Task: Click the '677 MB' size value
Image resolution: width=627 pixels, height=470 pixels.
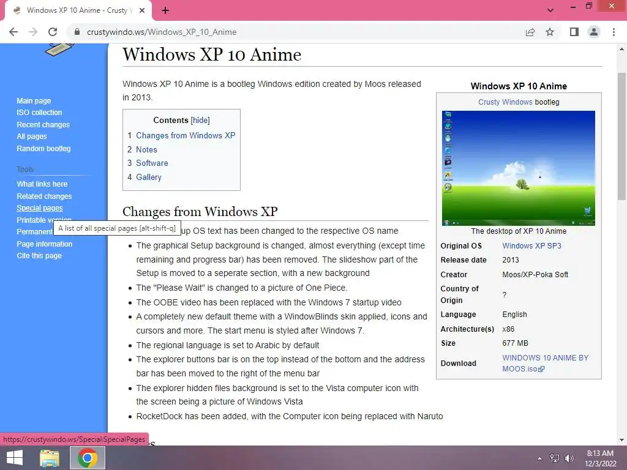Action: tap(515, 343)
